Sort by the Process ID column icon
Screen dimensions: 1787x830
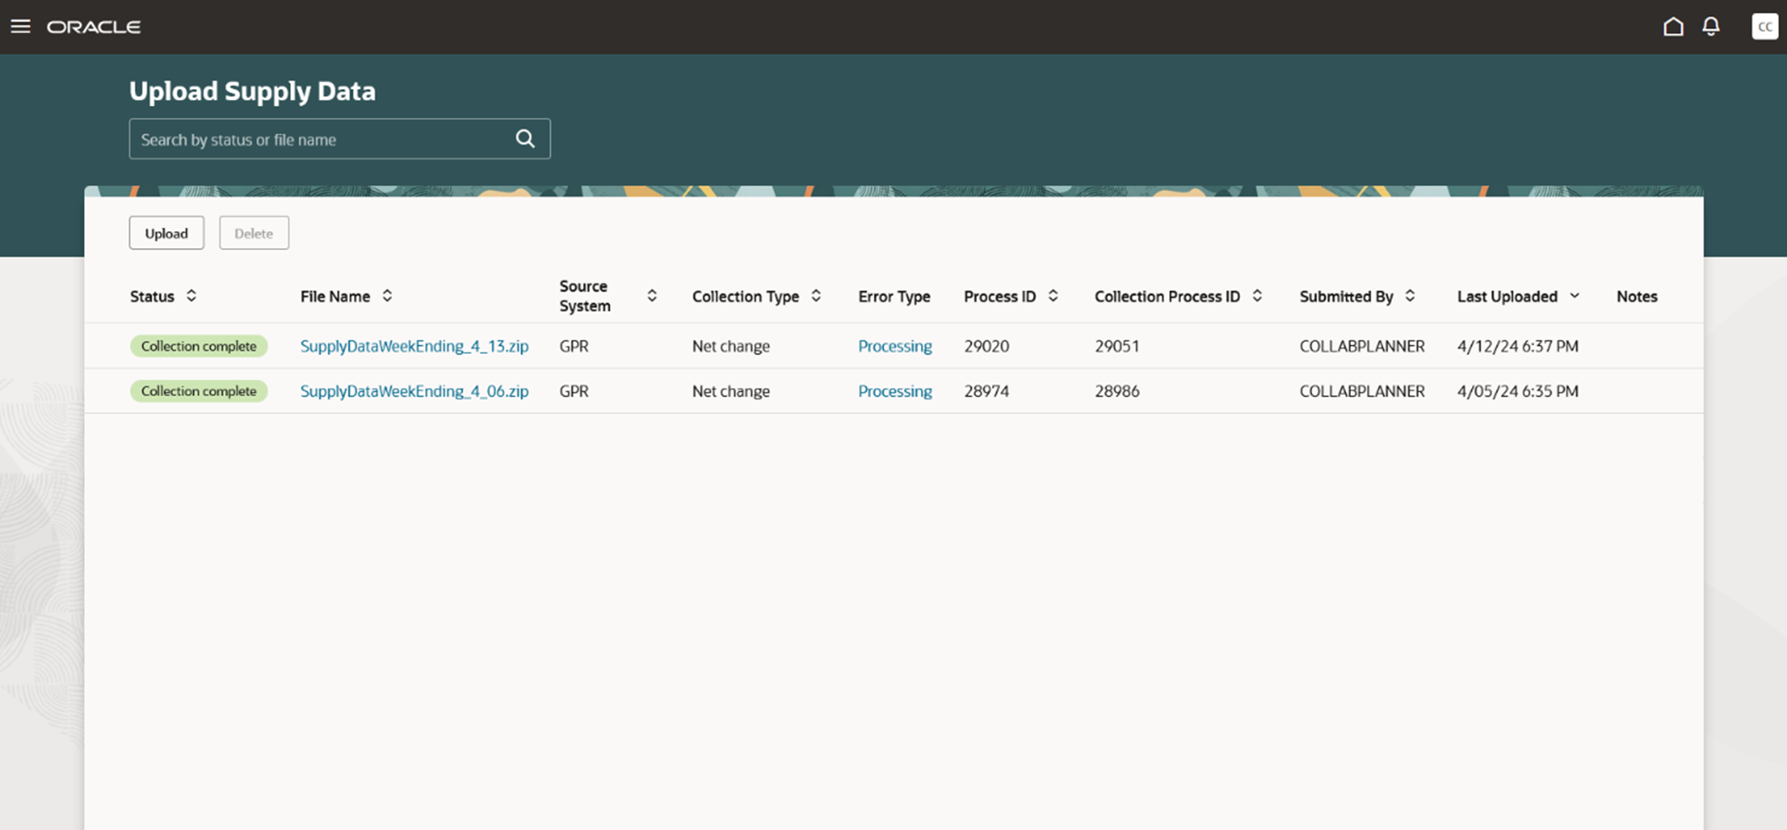(x=1053, y=296)
